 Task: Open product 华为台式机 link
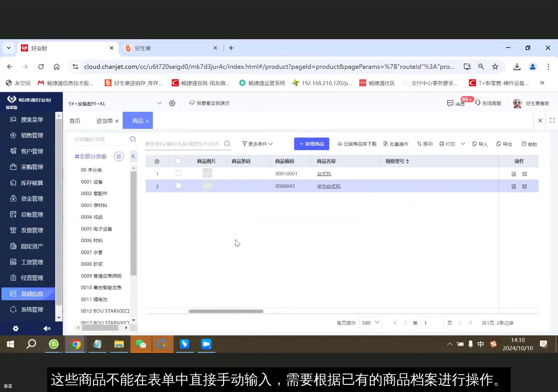pyautogui.click(x=328, y=186)
